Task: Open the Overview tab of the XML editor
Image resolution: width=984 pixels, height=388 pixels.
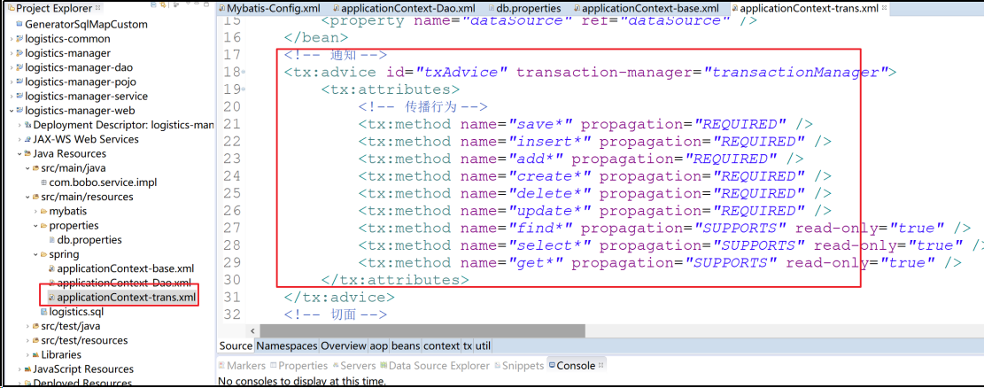Action: click(x=344, y=346)
